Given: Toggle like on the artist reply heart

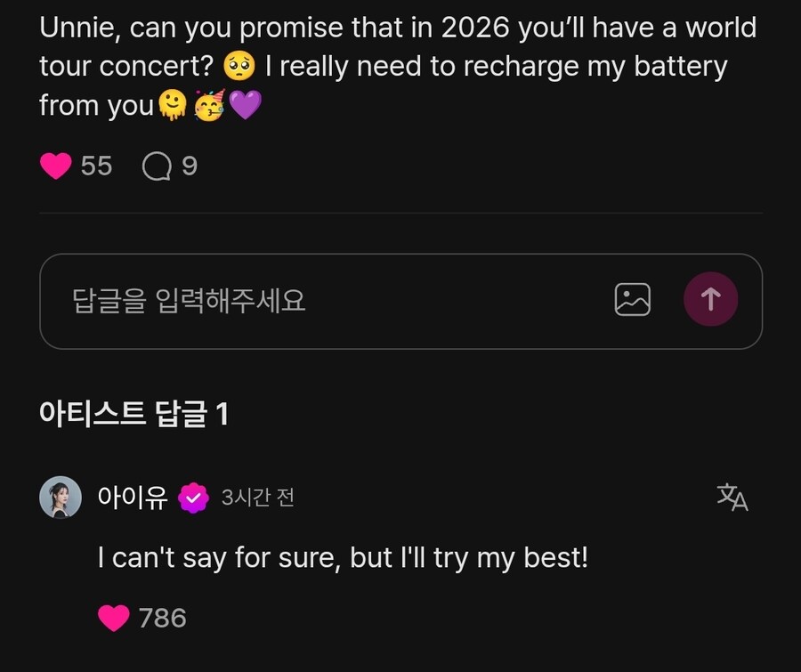Looking at the screenshot, I should click(113, 617).
